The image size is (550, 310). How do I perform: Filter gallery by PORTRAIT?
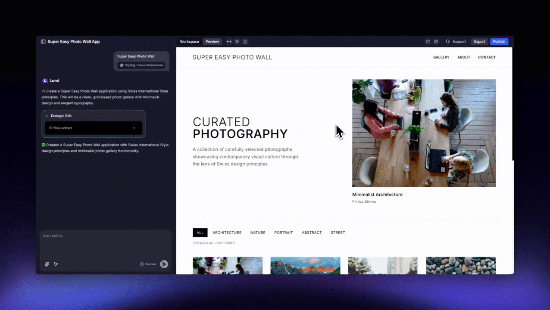[284, 232]
